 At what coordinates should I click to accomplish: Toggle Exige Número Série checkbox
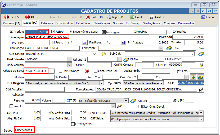tap(70, 32)
